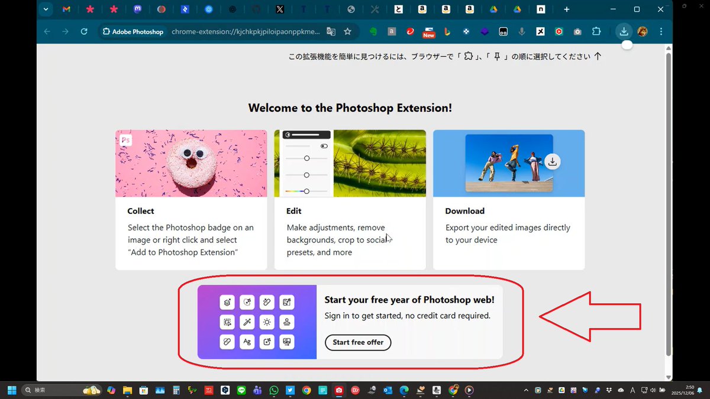
Task: Switch to the crossed tools icon tab
Action: 375,9
